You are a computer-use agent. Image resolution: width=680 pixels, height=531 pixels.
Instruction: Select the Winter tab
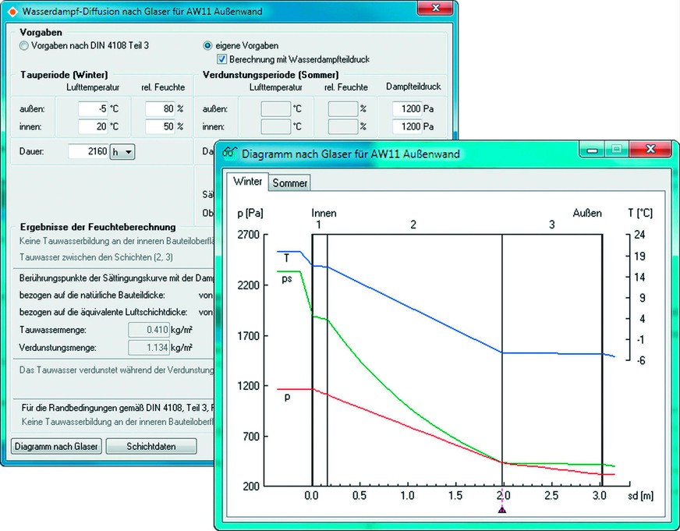pyautogui.click(x=249, y=182)
